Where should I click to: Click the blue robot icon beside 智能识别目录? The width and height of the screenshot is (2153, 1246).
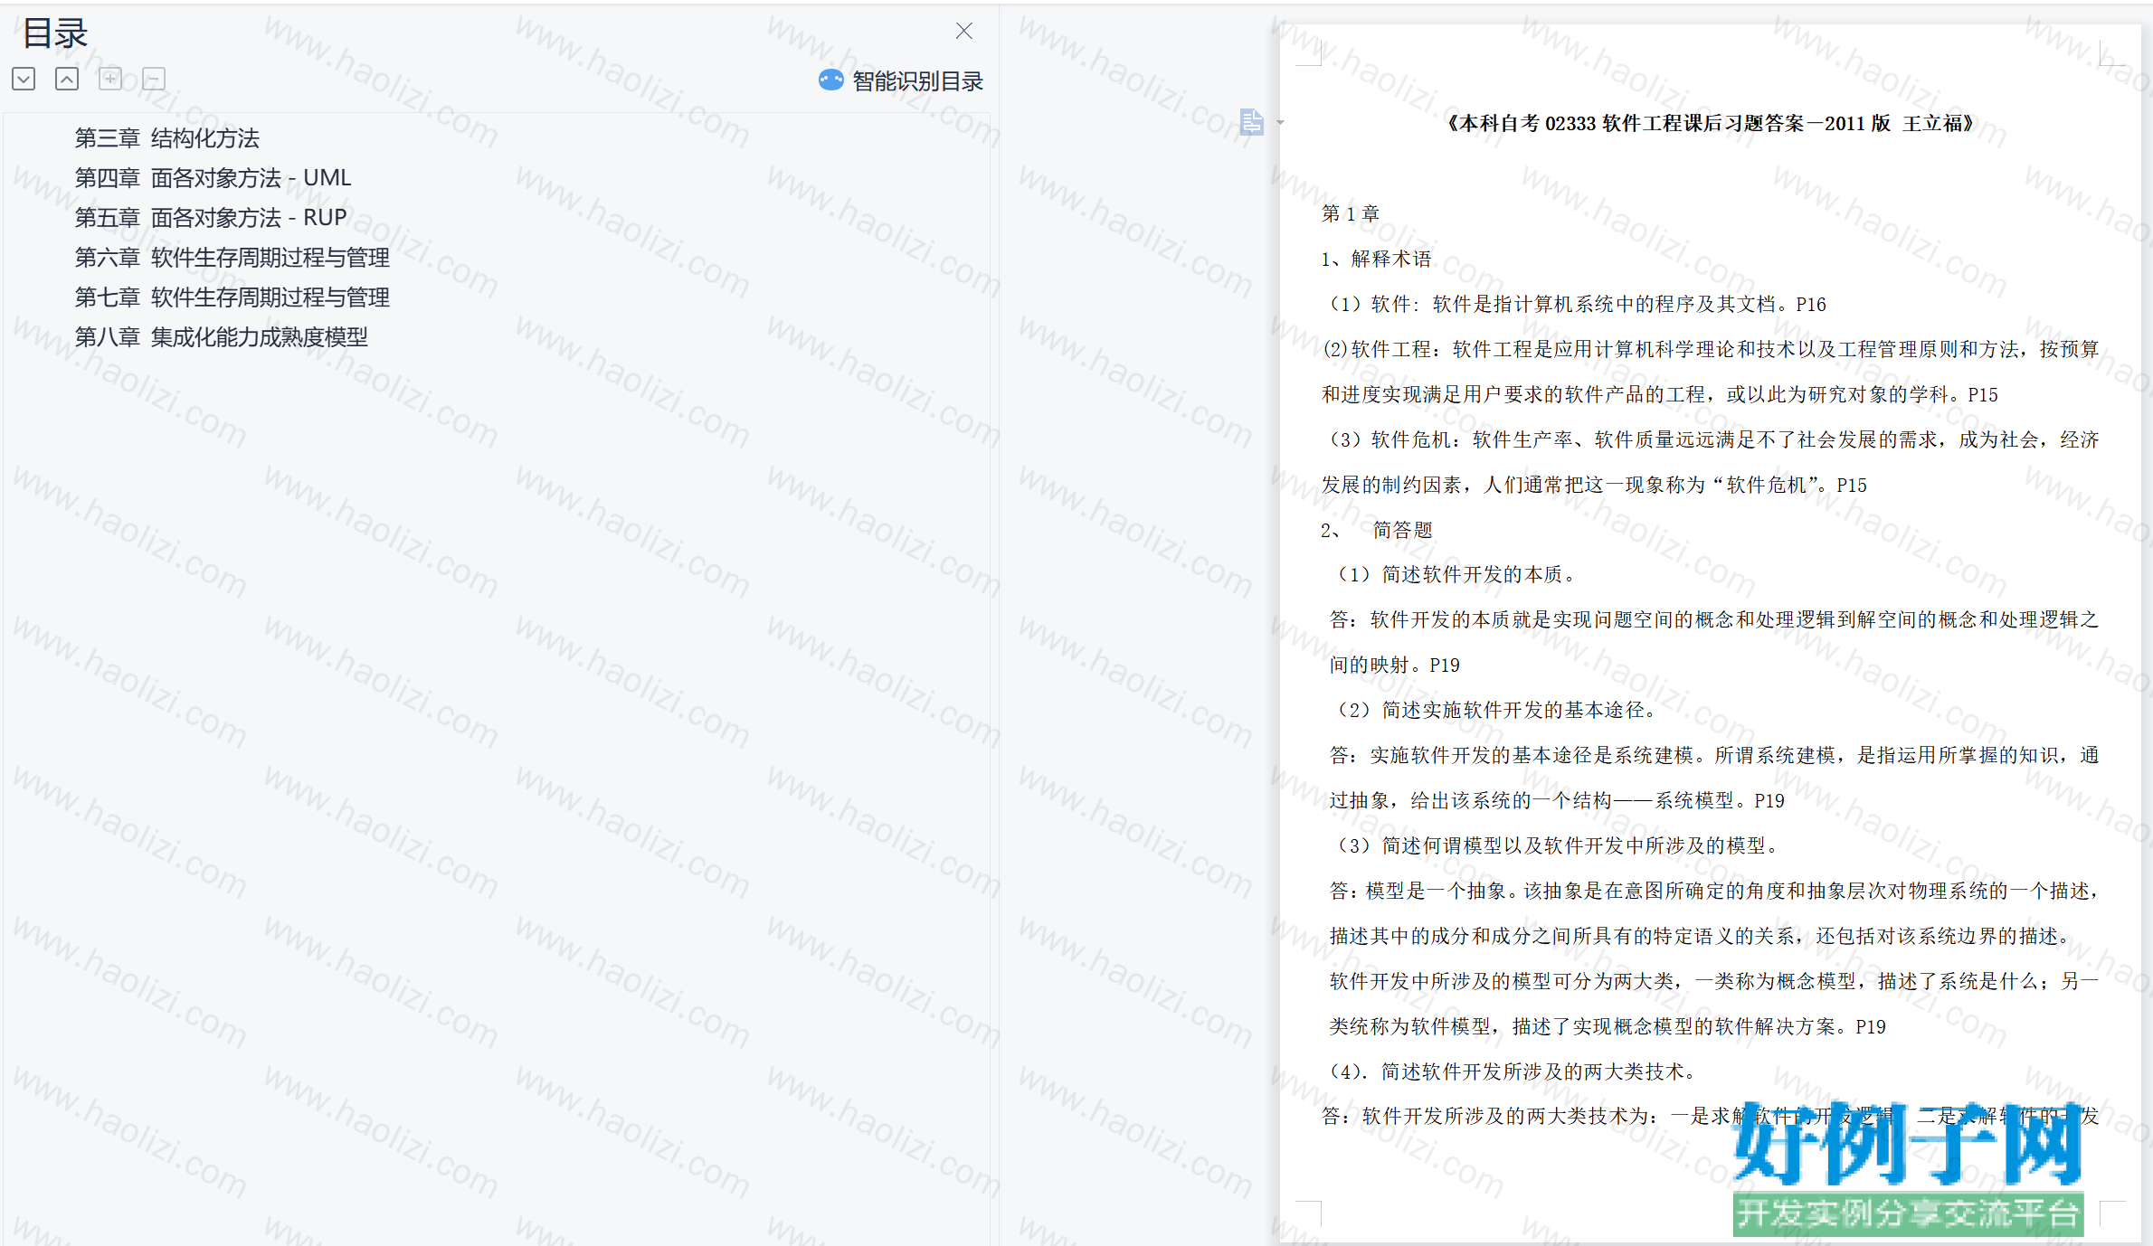tap(830, 80)
